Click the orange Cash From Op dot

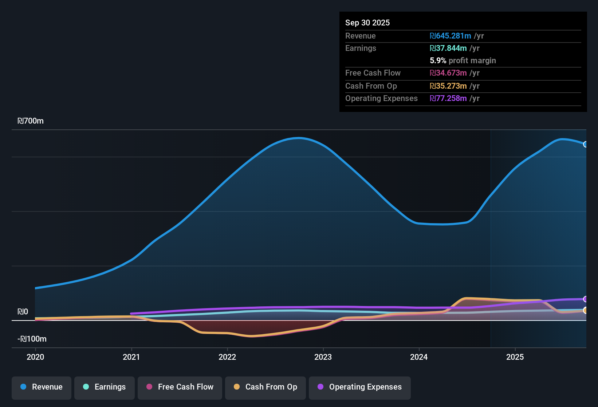click(x=237, y=387)
